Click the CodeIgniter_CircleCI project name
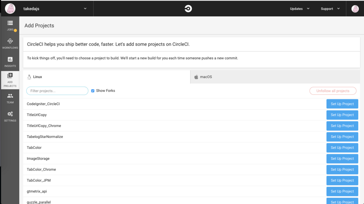364x204 pixels. 43,104
